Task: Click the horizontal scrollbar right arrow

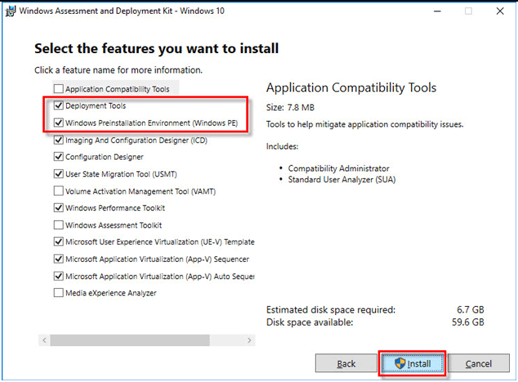Action: click(251, 339)
